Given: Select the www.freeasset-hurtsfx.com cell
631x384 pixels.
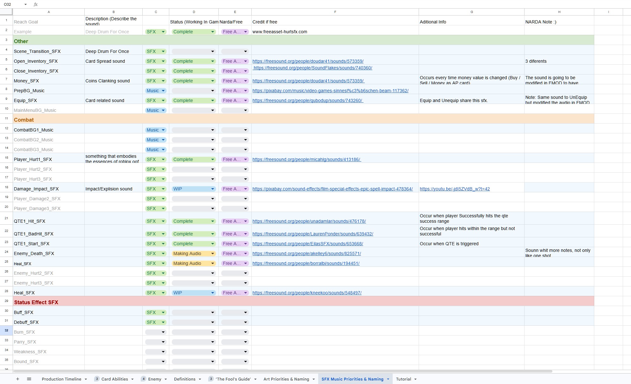Looking at the screenshot, I should [x=335, y=30].
